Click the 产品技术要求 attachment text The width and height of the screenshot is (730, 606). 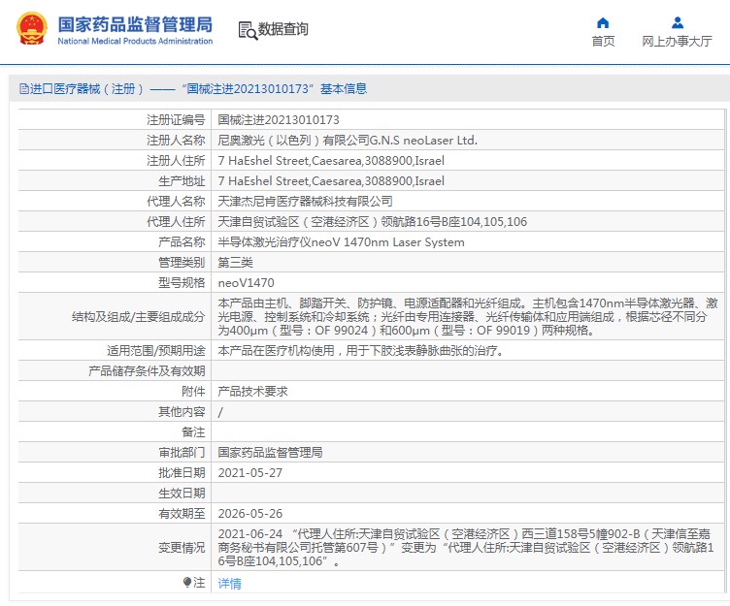click(x=252, y=392)
